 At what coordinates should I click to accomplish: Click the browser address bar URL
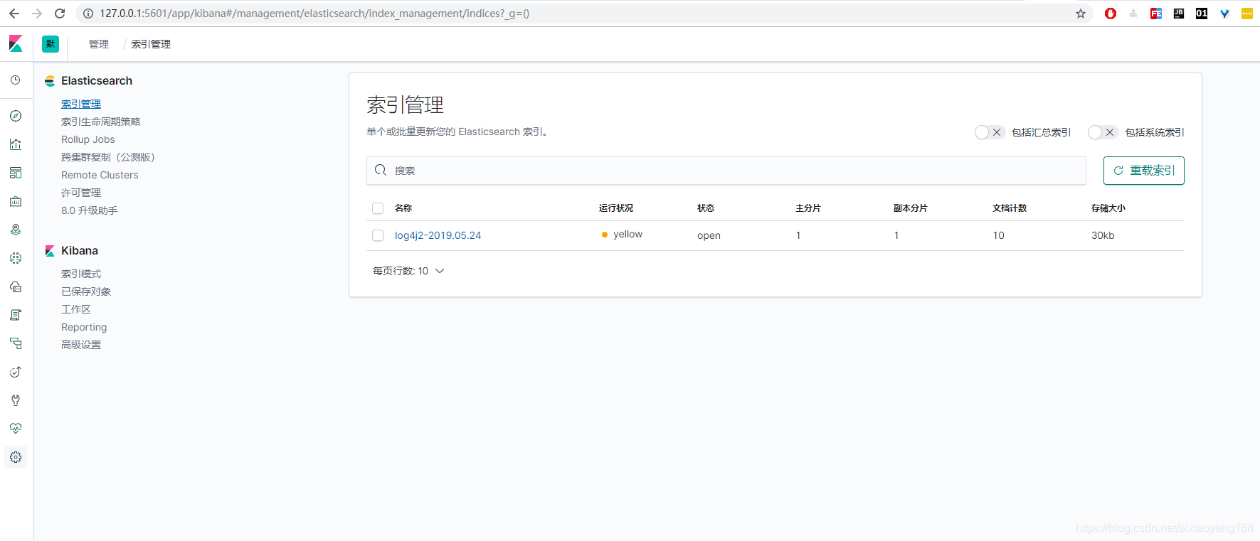point(314,14)
